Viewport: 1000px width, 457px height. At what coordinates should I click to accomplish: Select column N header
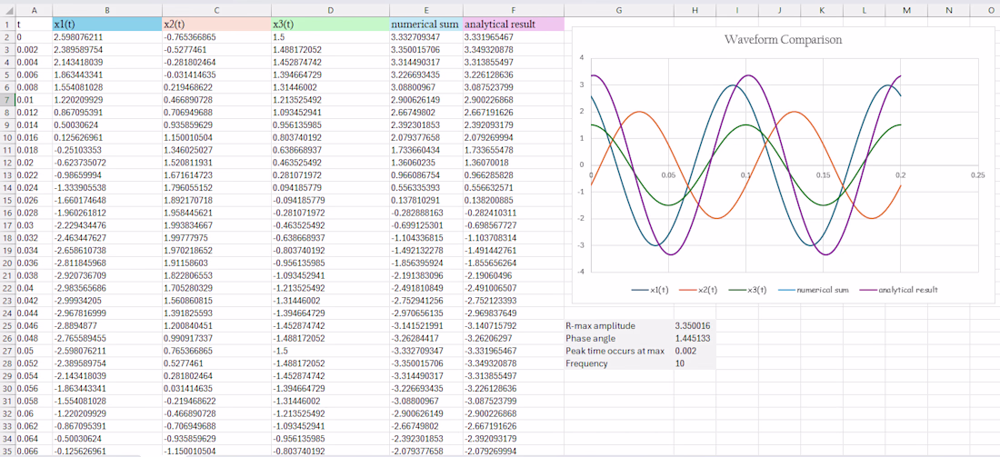tap(948, 10)
